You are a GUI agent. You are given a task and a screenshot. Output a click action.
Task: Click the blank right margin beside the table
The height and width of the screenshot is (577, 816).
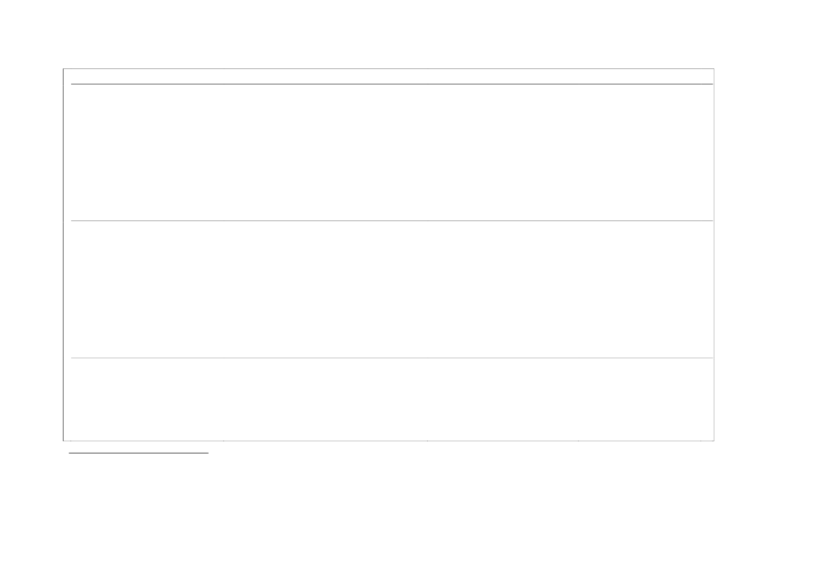[x=764, y=255]
